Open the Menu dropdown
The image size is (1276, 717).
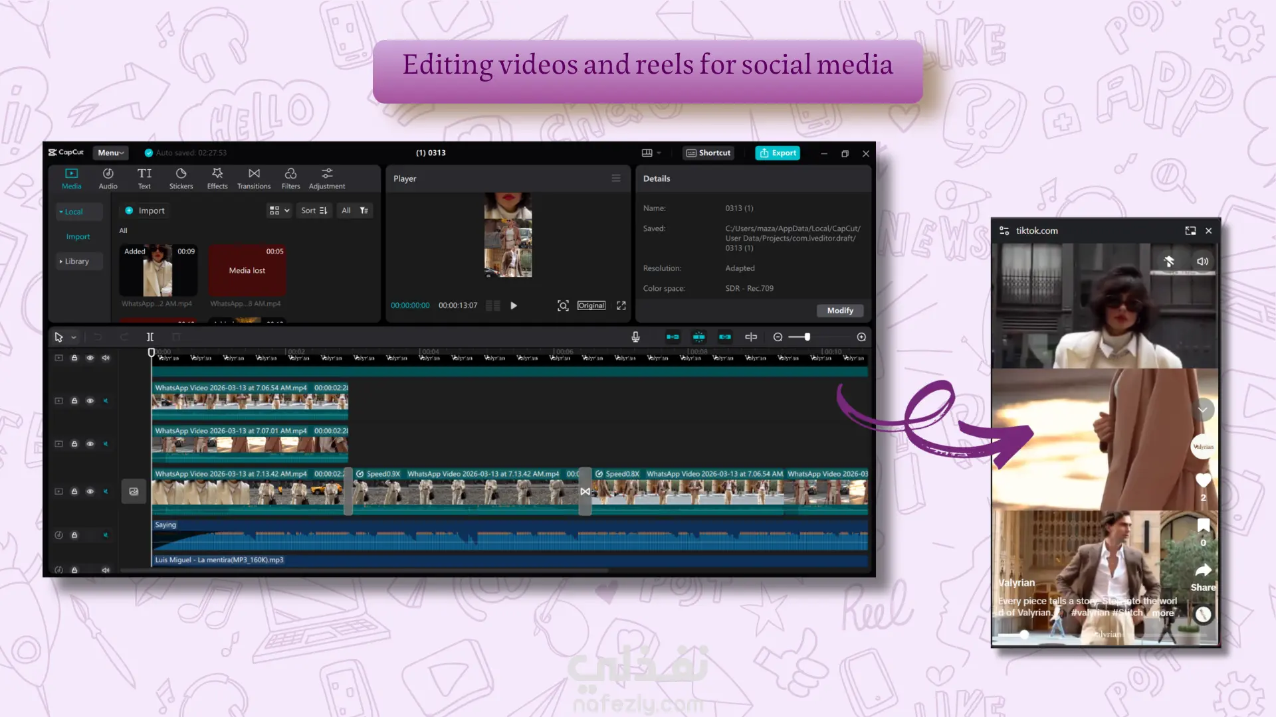110,153
